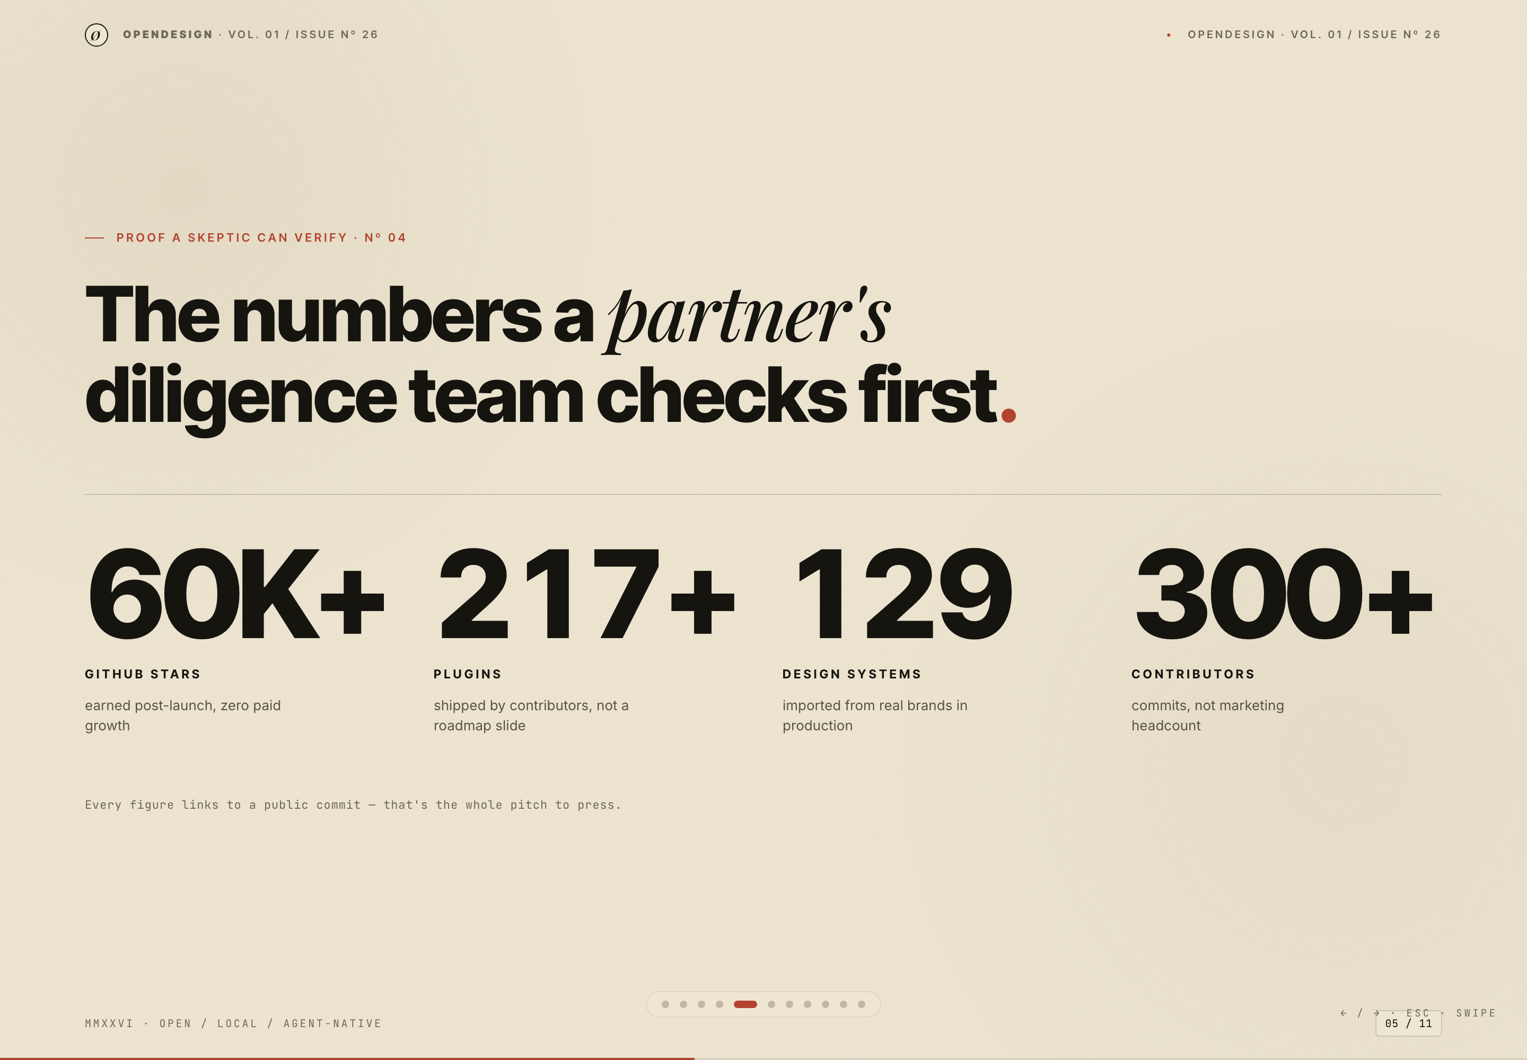1527x1060 pixels.
Task: Jump to slide 6 via sixth pagination dot
Action: [x=771, y=1004]
